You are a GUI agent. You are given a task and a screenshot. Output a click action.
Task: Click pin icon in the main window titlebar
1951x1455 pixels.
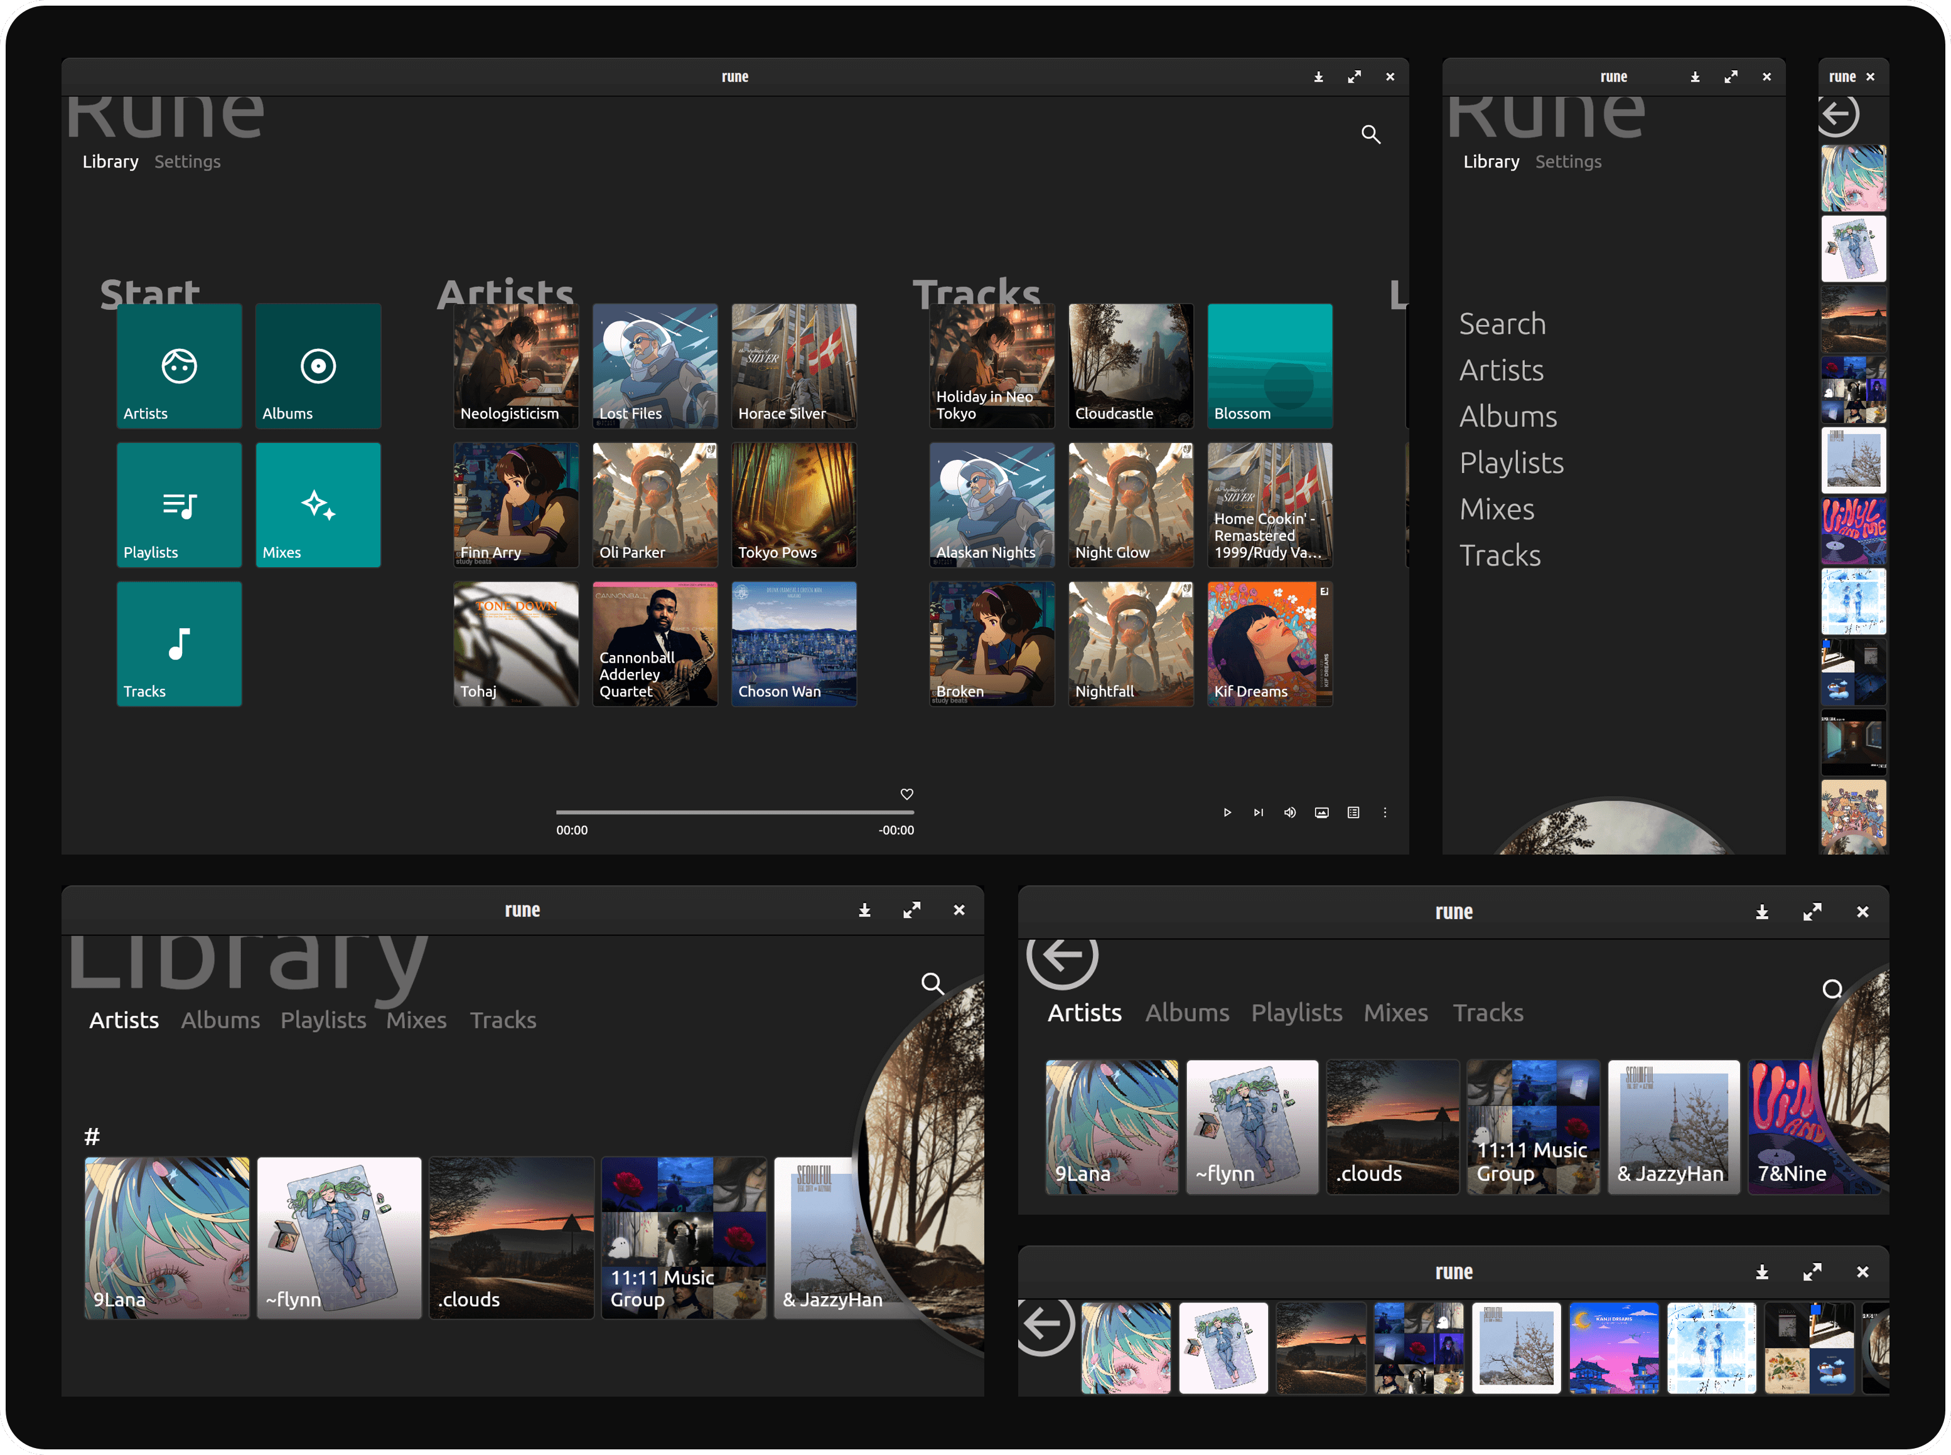coord(1318,78)
